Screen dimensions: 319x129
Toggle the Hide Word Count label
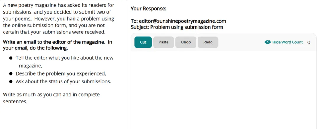click(287, 42)
